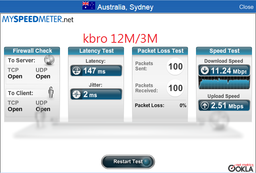Click the Restart Test button
256x173 pixels.
(128, 161)
